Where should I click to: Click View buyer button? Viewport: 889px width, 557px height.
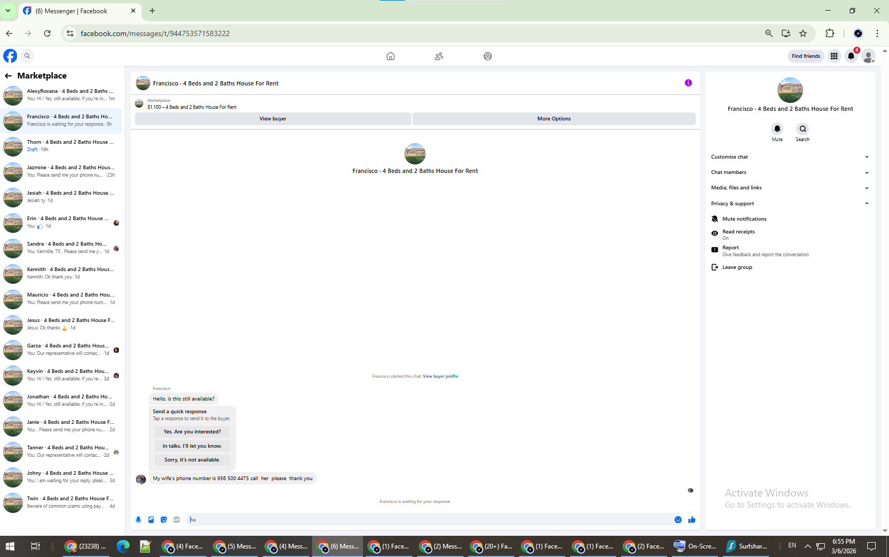coord(273,119)
